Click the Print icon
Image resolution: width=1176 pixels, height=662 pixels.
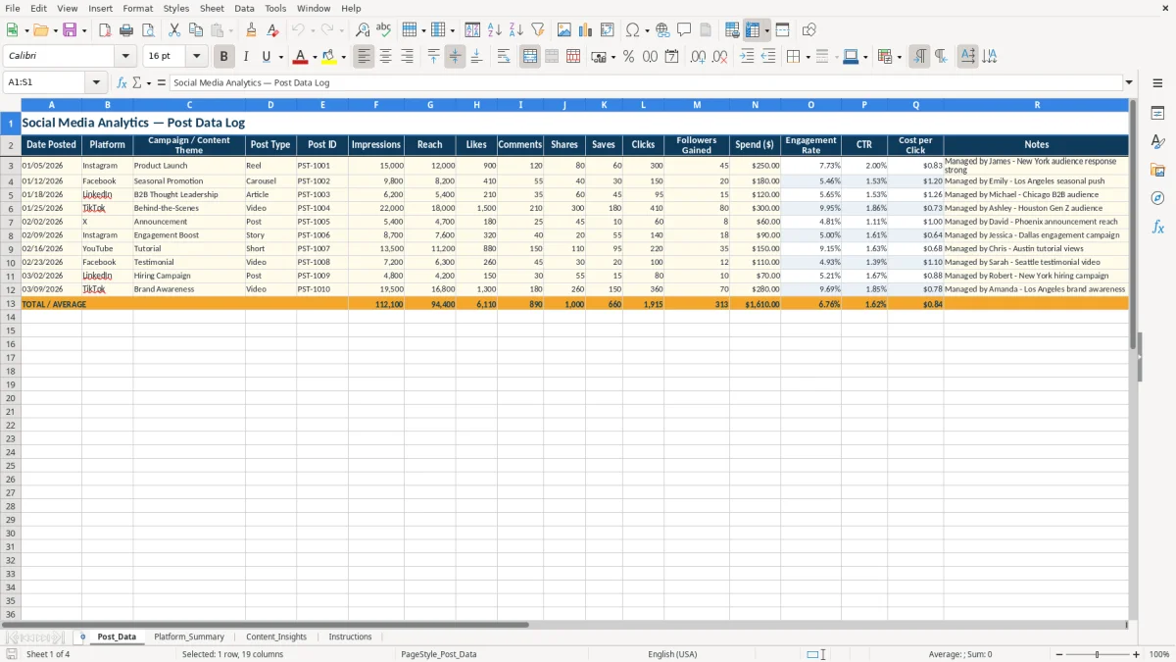tap(126, 30)
